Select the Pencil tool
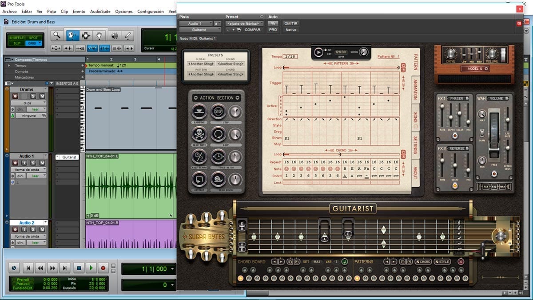This screenshot has width=533, height=300. (128, 36)
